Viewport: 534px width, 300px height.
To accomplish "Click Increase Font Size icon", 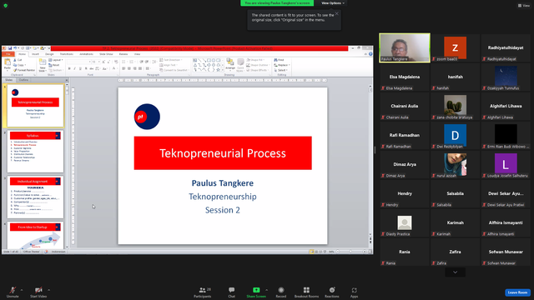I will [103, 62].
